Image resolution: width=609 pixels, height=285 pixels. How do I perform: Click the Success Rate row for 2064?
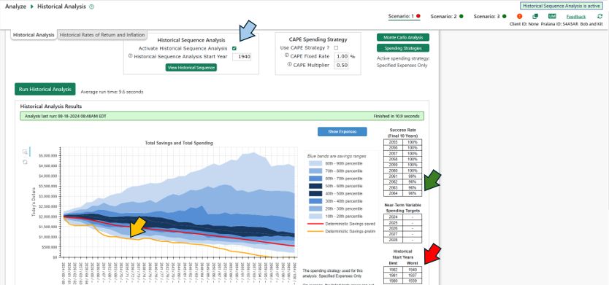coord(402,192)
